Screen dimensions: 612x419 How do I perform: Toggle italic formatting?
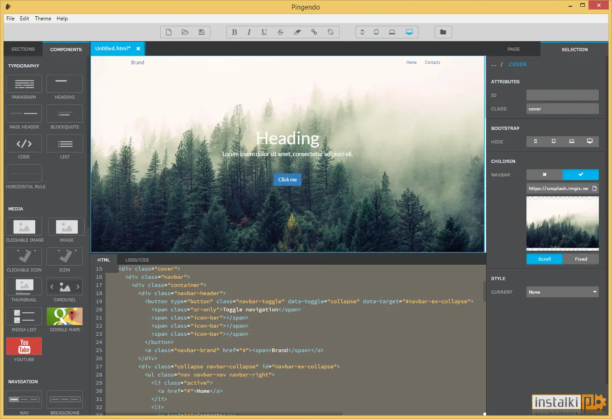click(x=249, y=32)
